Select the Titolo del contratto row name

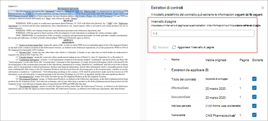(184, 79)
